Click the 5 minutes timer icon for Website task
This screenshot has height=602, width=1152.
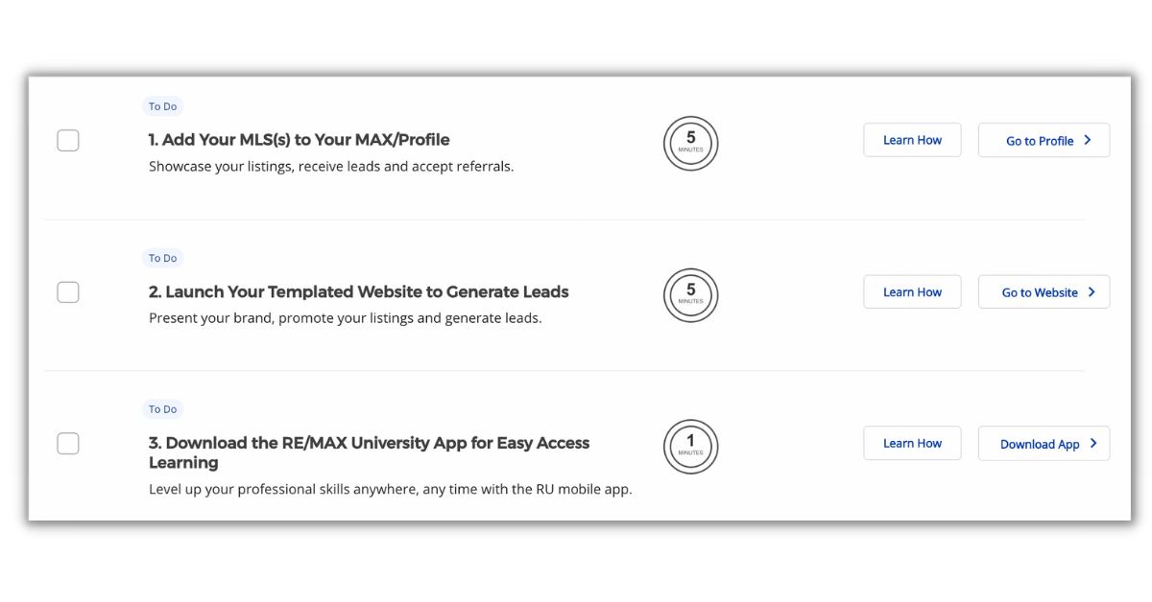click(690, 295)
